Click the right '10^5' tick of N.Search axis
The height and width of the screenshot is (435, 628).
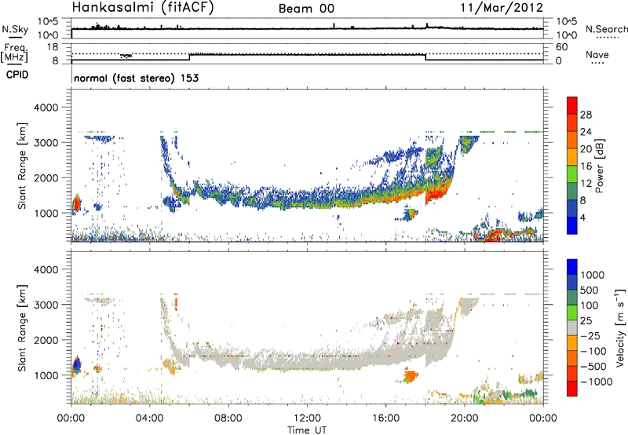(x=566, y=22)
